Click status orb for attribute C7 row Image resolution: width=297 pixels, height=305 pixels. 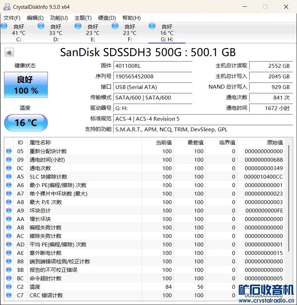[x=9, y=295]
